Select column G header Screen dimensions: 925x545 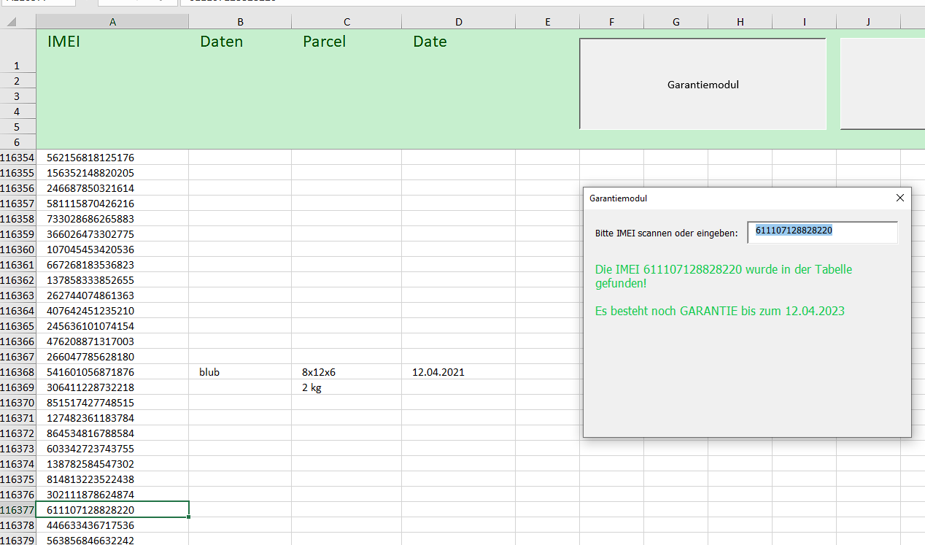click(x=676, y=22)
